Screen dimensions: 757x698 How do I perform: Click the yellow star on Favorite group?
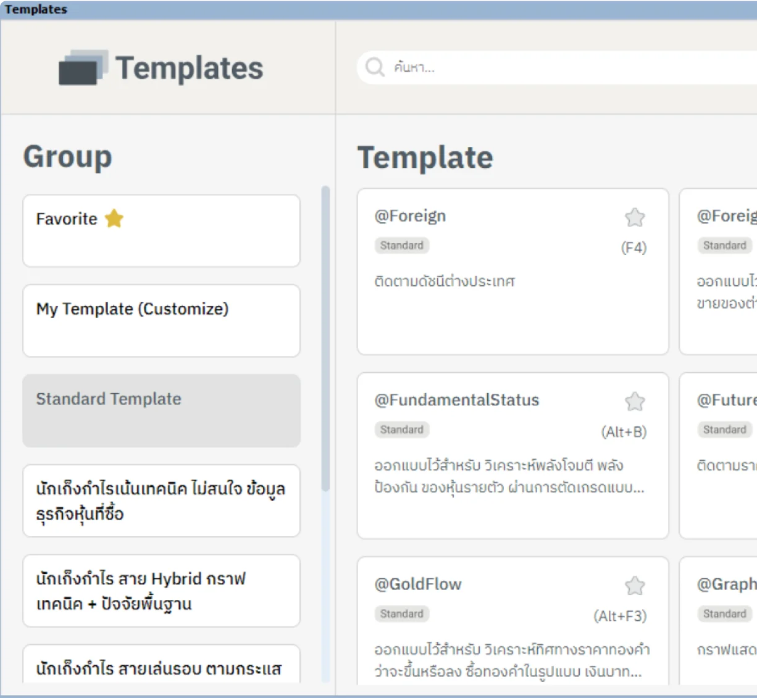coord(114,218)
